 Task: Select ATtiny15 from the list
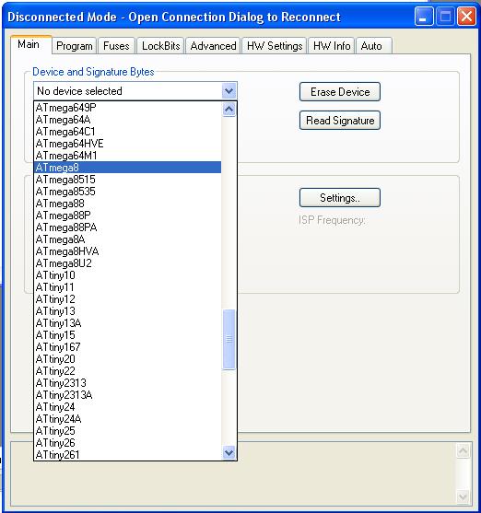click(128, 335)
